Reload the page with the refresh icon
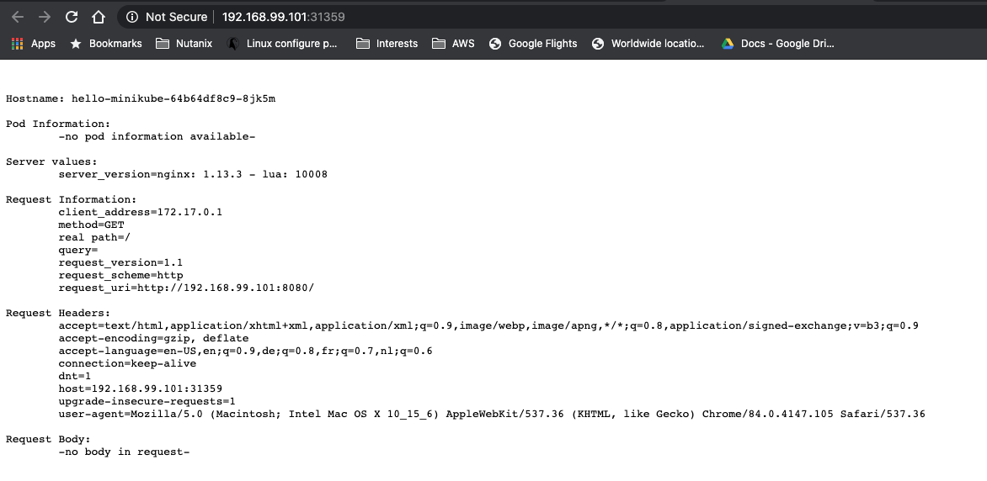This screenshot has width=987, height=481. click(72, 17)
